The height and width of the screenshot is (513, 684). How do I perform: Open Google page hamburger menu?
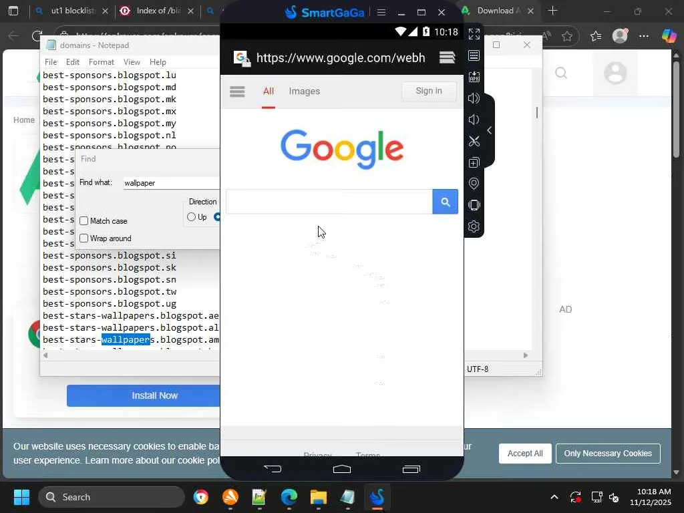click(237, 92)
